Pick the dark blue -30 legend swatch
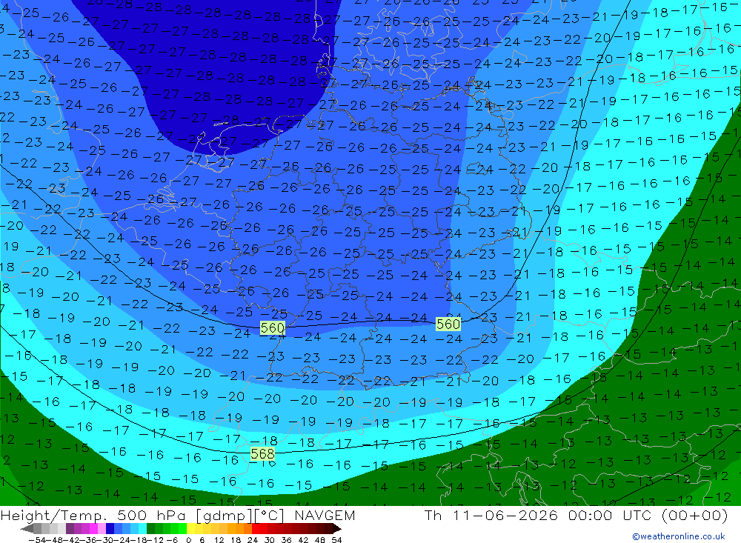This screenshot has width=741, height=543. click(x=110, y=528)
